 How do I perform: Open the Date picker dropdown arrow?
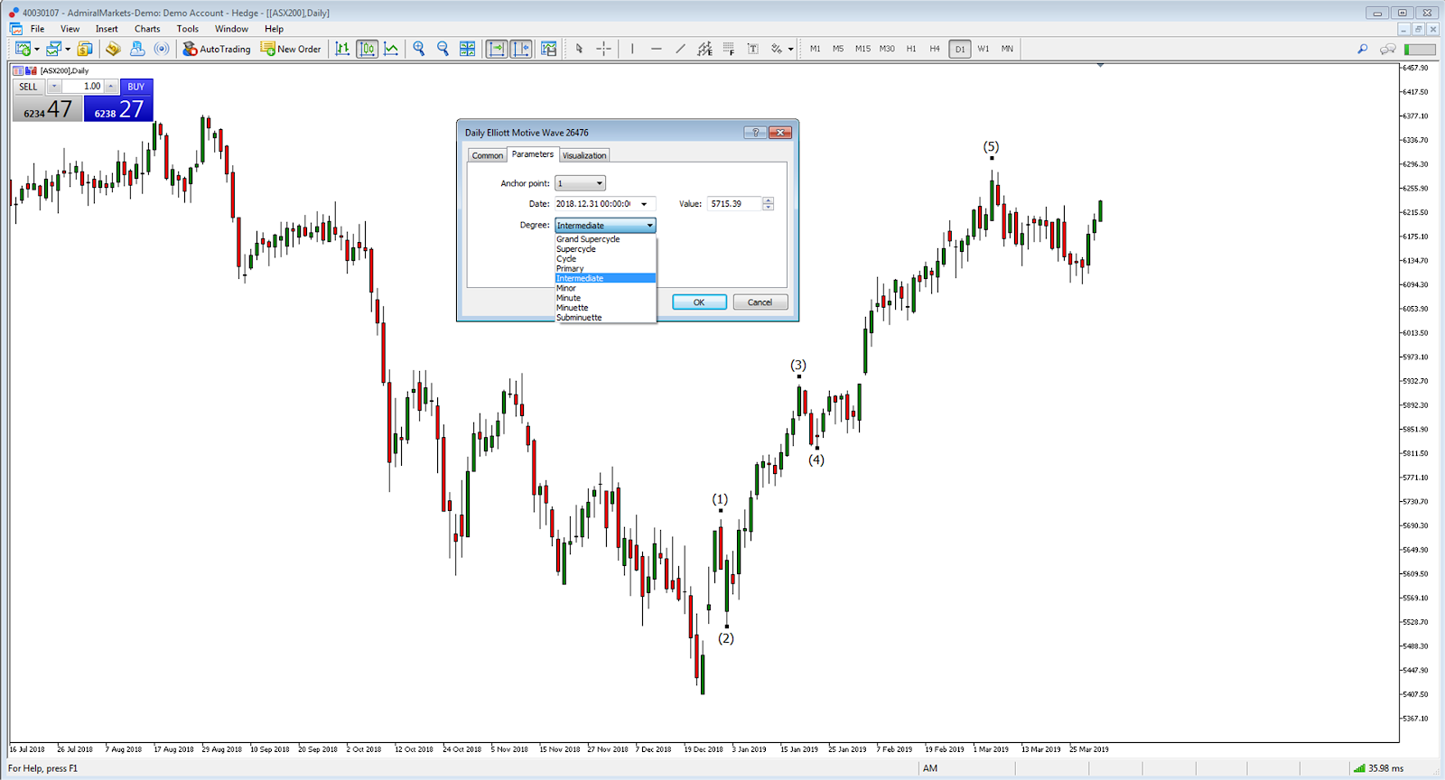(x=644, y=204)
